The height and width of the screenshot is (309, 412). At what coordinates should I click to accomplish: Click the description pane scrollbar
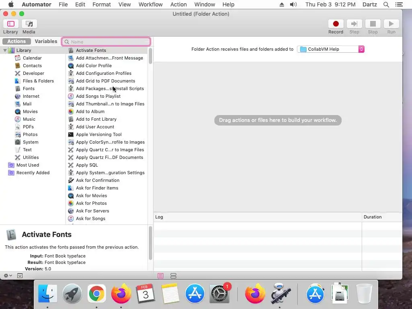click(150, 243)
